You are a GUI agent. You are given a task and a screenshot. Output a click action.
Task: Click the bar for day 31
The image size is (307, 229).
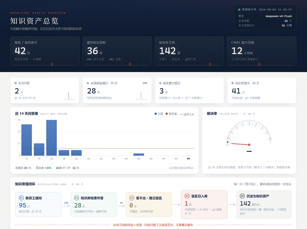coord(76,153)
